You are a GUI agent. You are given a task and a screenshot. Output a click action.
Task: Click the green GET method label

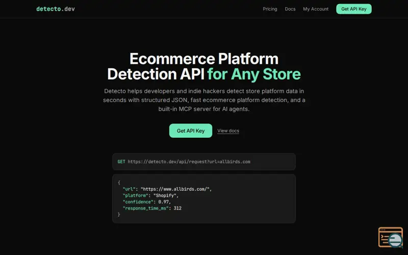[x=121, y=162]
